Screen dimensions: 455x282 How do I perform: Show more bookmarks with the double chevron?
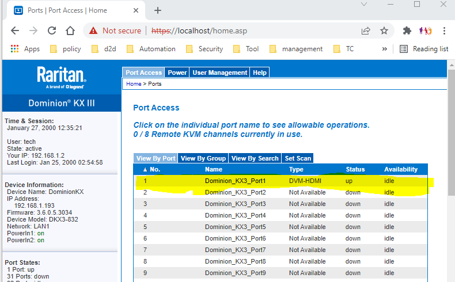pyautogui.click(x=385, y=49)
